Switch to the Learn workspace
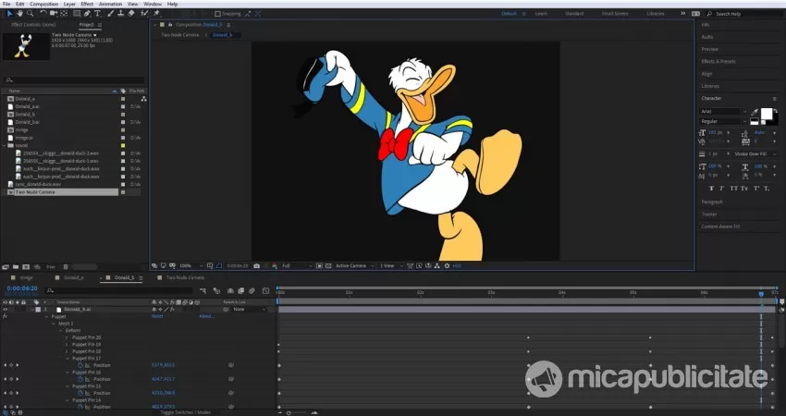The image size is (786, 416). 541,14
